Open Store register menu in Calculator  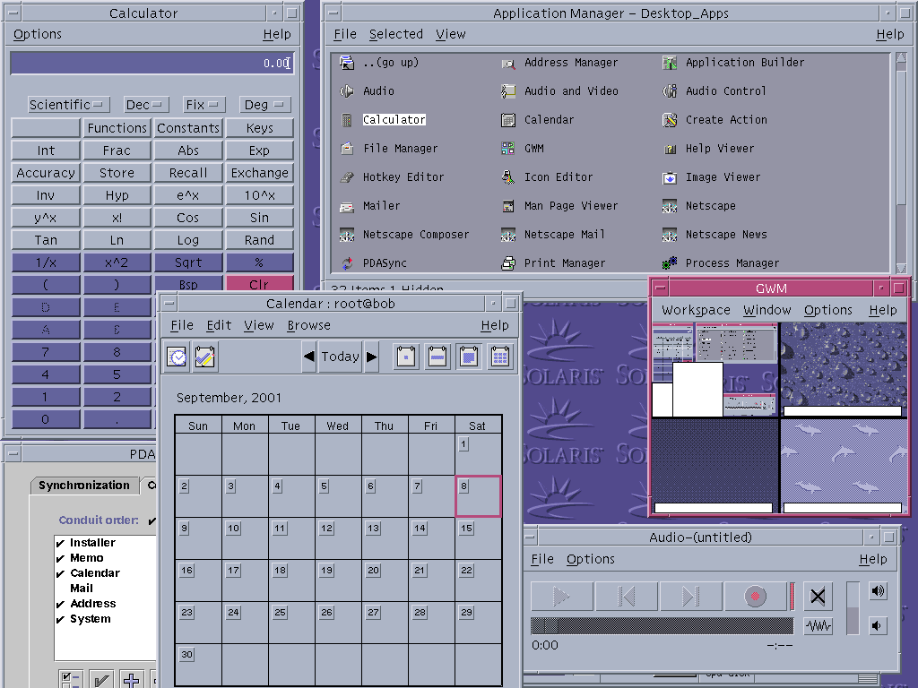click(117, 173)
